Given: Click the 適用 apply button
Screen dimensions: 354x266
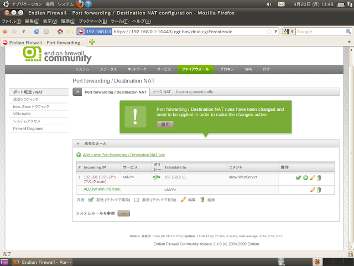Looking at the screenshot, I should coord(165,124).
